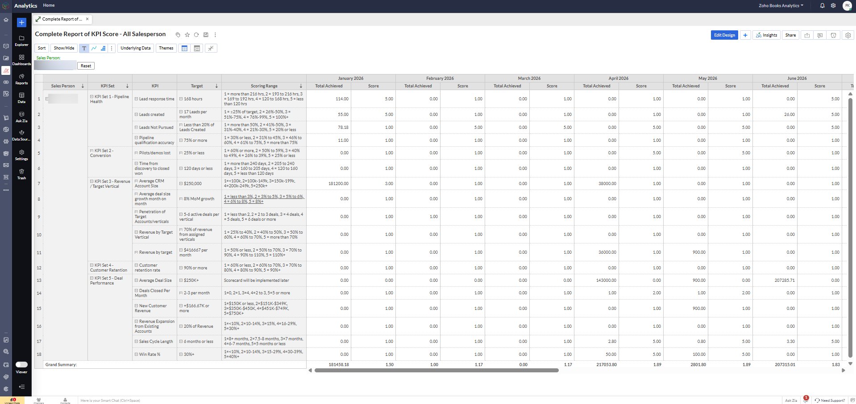Collapse KPI Set 4 - Customer Retention group
The height and width of the screenshot is (404, 856).
[91, 265]
